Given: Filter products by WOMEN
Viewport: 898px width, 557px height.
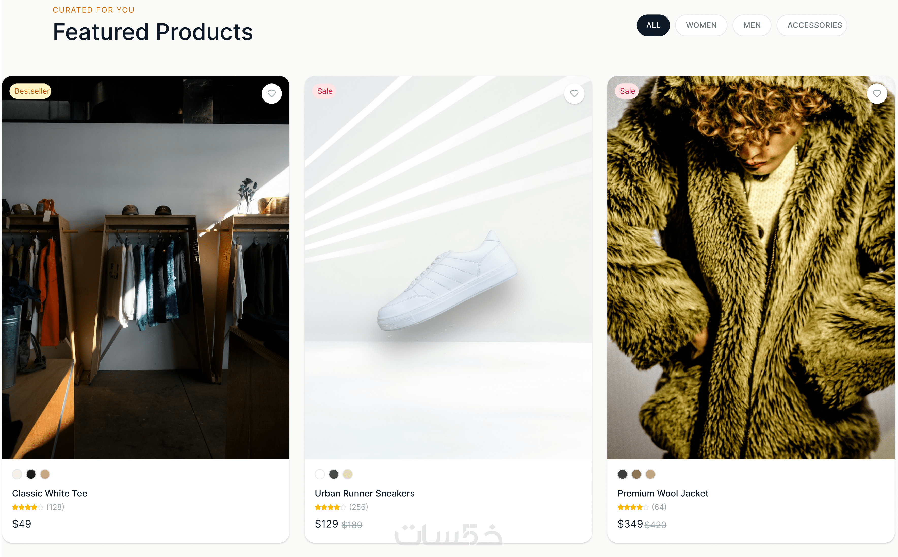Looking at the screenshot, I should coord(701,25).
